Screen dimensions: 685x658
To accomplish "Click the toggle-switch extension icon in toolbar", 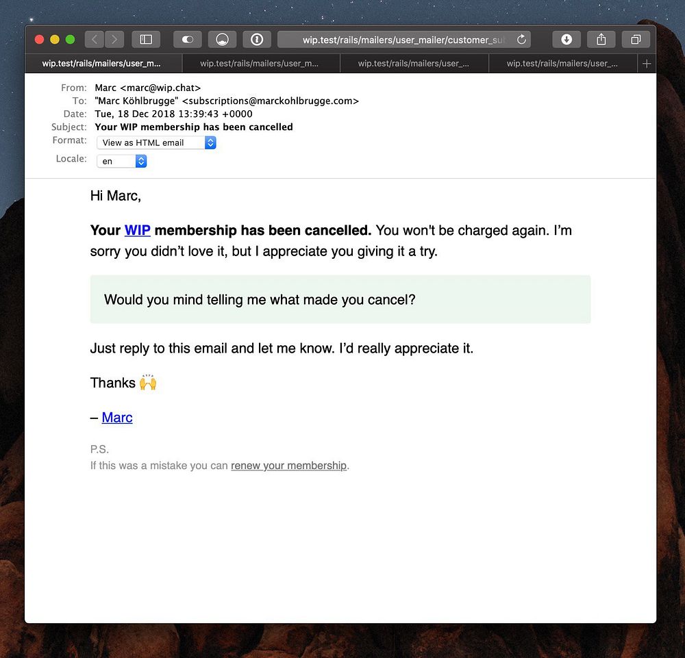I will (188, 40).
